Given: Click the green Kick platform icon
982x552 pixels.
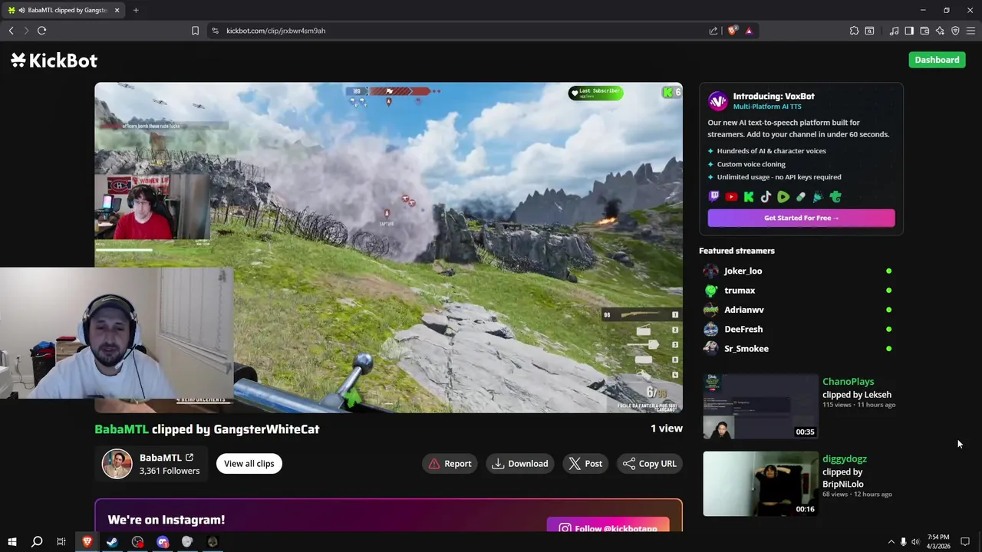Looking at the screenshot, I should [x=749, y=197].
